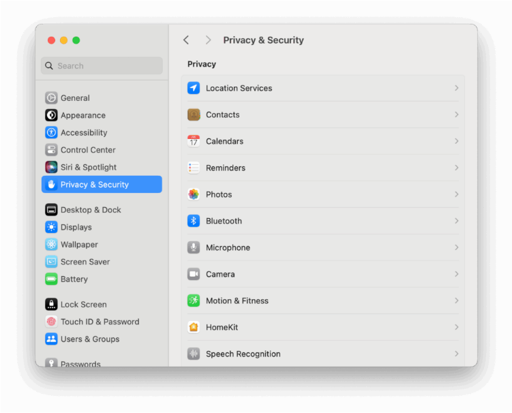This screenshot has width=512, height=413.
Task: Click the Reminders list icon
Action: pos(194,168)
